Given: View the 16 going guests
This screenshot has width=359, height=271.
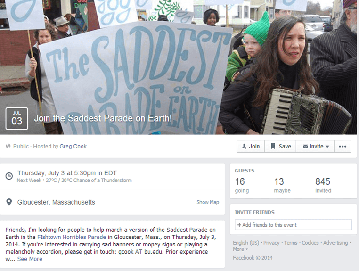Looking at the screenshot, I should click(x=242, y=185).
